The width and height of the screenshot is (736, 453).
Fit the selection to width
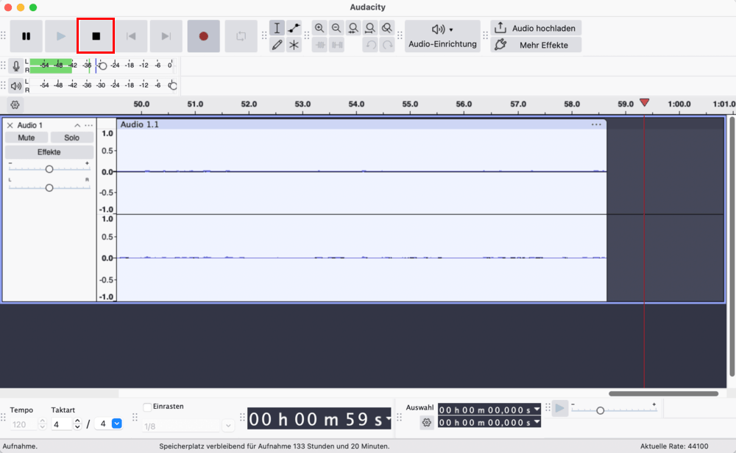click(353, 28)
